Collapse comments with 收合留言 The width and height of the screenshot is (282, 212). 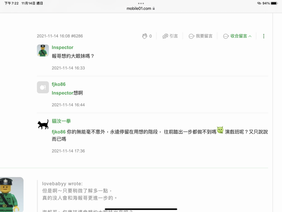click(x=237, y=36)
